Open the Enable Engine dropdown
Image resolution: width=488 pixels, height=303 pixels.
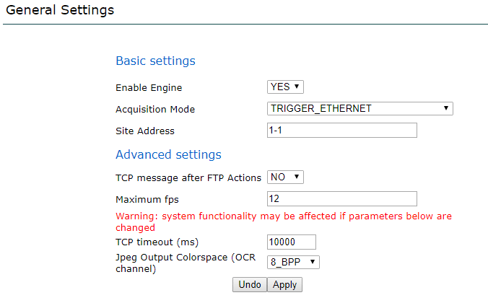pos(285,87)
